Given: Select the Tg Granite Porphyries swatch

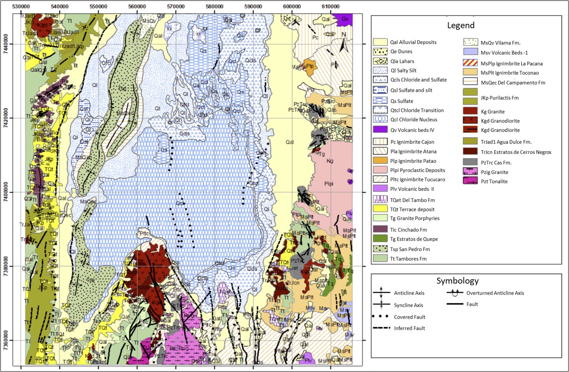Looking at the screenshot, I should pos(380,218).
